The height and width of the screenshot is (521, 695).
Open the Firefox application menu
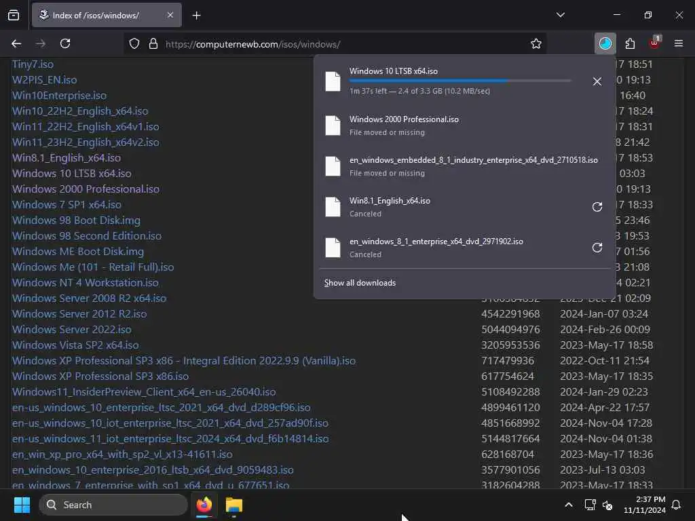679,43
